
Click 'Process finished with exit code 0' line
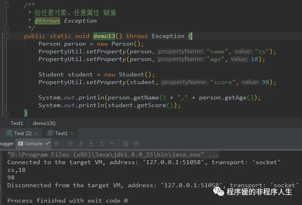click(x=67, y=201)
